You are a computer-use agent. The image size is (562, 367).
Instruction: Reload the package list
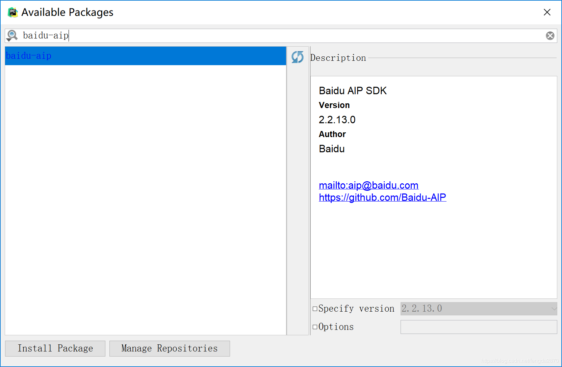point(297,57)
